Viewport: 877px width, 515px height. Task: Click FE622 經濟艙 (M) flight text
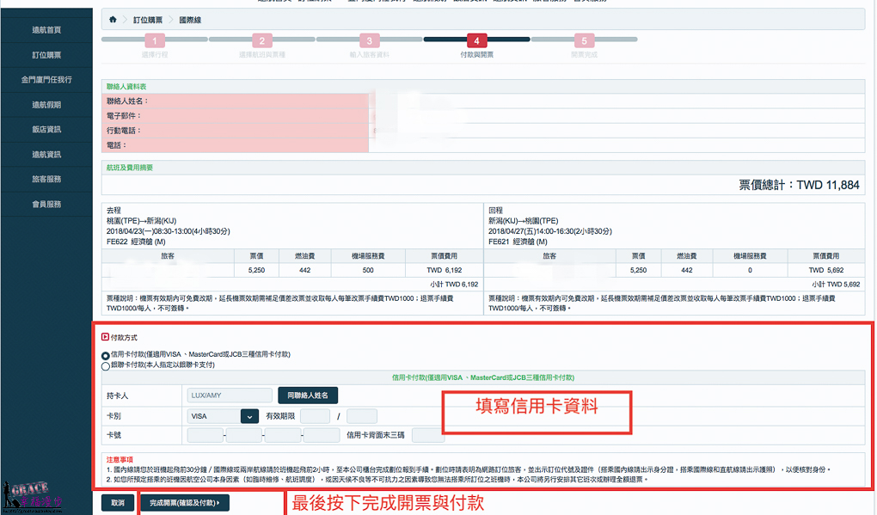tap(136, 242)
